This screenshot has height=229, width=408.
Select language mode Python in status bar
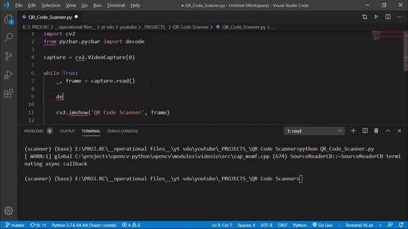click(300, 225)
